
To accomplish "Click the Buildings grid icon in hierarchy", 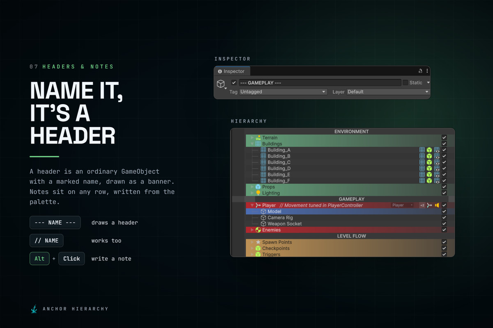I will [x=258, y=144].
